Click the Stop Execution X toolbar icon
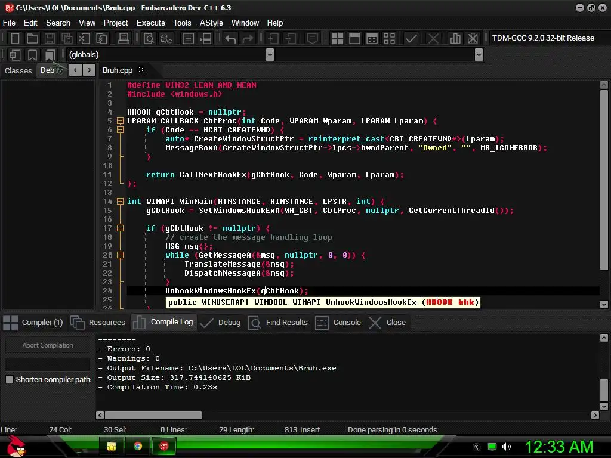The height and width of the screenshot is (458, 611). (433, 39)
